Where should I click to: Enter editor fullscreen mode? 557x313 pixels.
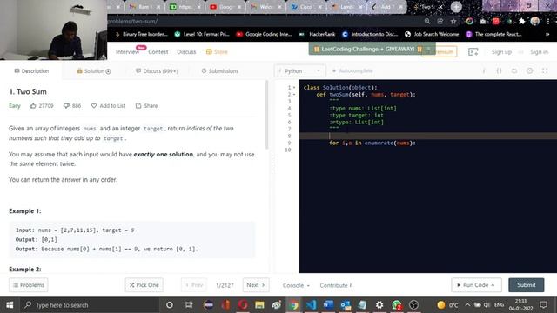point(545,71)
